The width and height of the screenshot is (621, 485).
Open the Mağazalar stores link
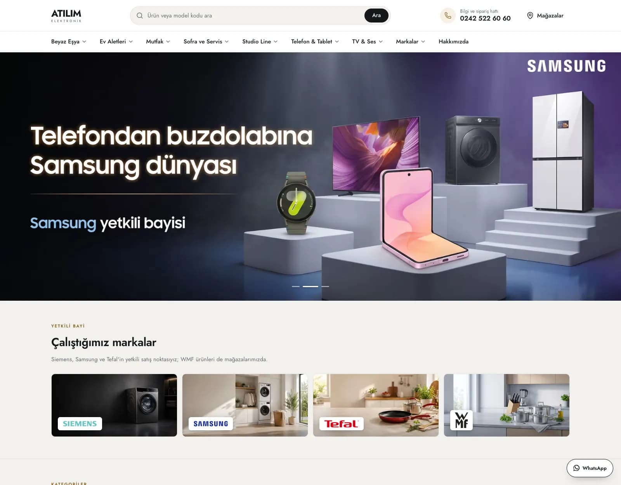(545, 16)
